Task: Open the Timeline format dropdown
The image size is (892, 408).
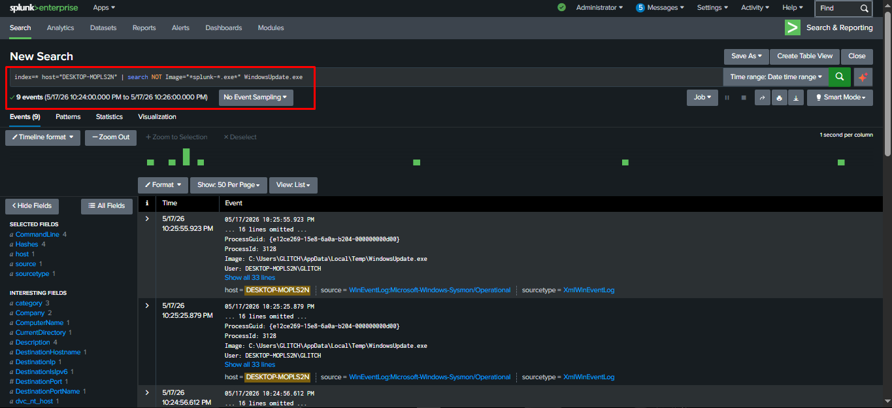Action: tap(43, 137)
